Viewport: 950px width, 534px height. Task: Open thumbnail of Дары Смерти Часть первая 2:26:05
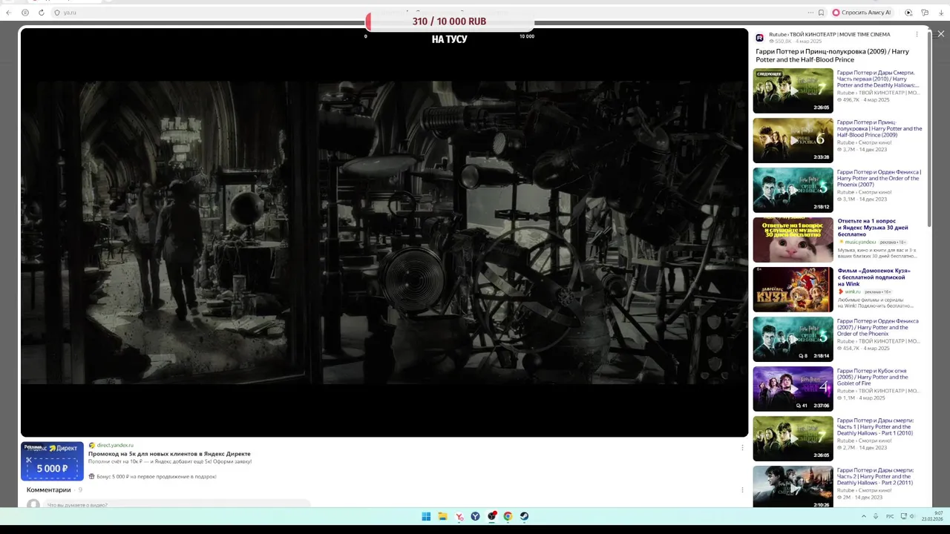click(793, 90)
